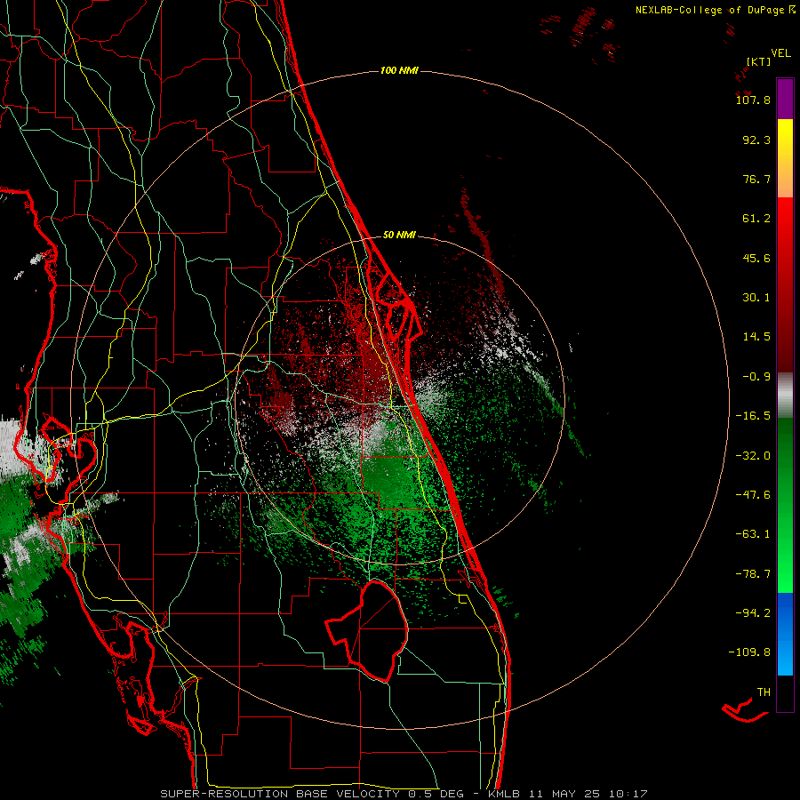Click the 76.7 velocity scale value
This screenshot has width=800, height=800.
tap(756, 179)
